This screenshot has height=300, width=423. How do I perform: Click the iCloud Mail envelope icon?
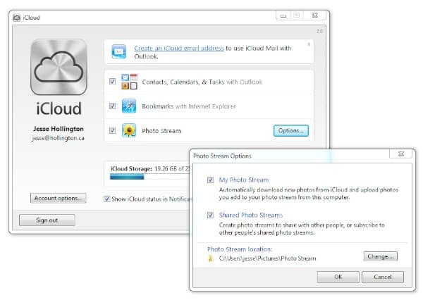[118, 51]
